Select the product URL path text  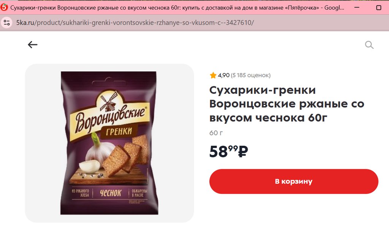[x=144, y=23]
